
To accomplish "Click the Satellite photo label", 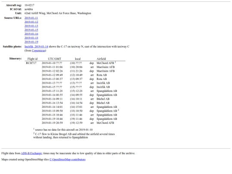I will [x=12, y=46].
